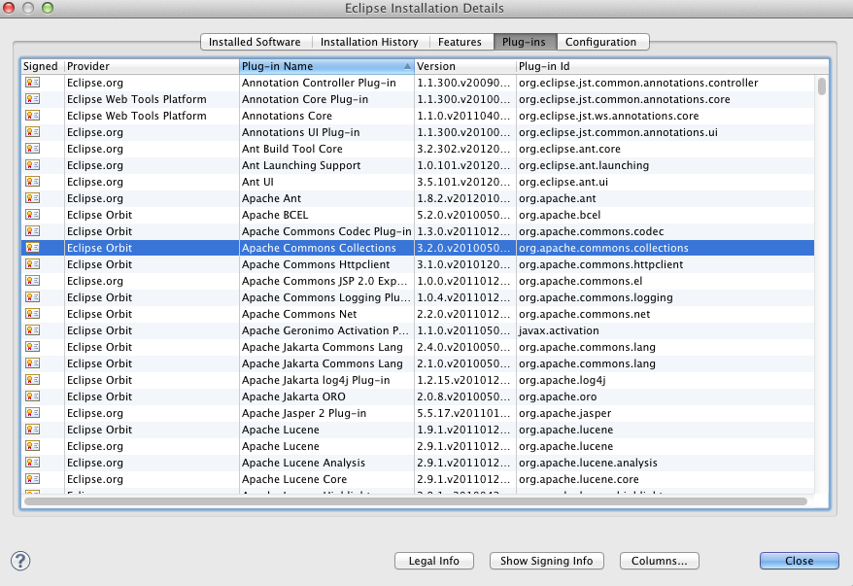Click signed icon for Annotations UI Plug-in
This screenshot has height=586, width=853.
[x=33, y=132]
